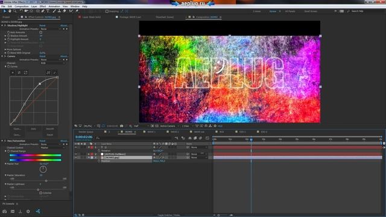Select the Pan Behind anchor tool

[x=31, y=11]
